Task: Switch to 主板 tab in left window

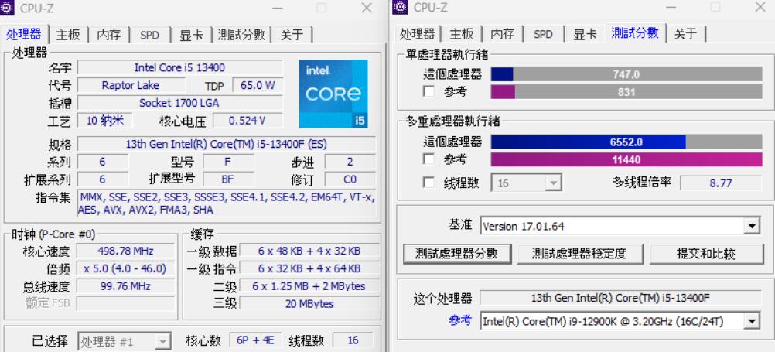Action: (68, 35)
